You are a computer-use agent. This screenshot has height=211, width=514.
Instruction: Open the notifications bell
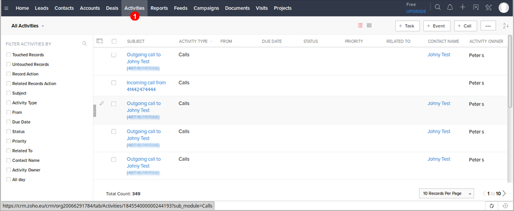coord(450,7)
